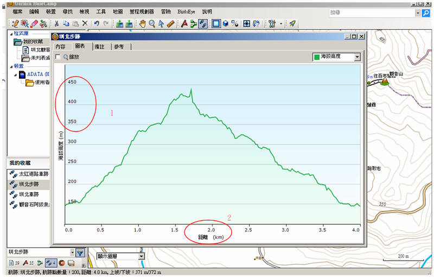Switch to the 參考 tab
Screen dimensions: 434x277
(119, 47)
